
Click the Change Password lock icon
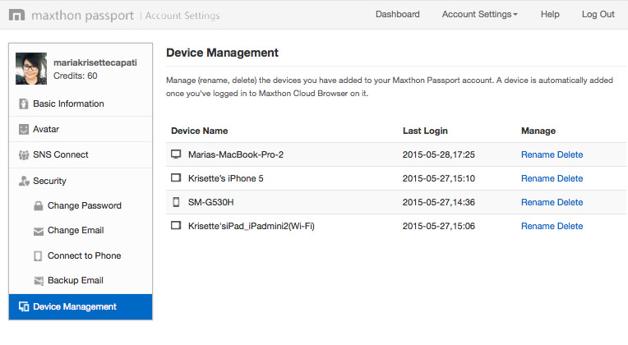tap(39, 205)
